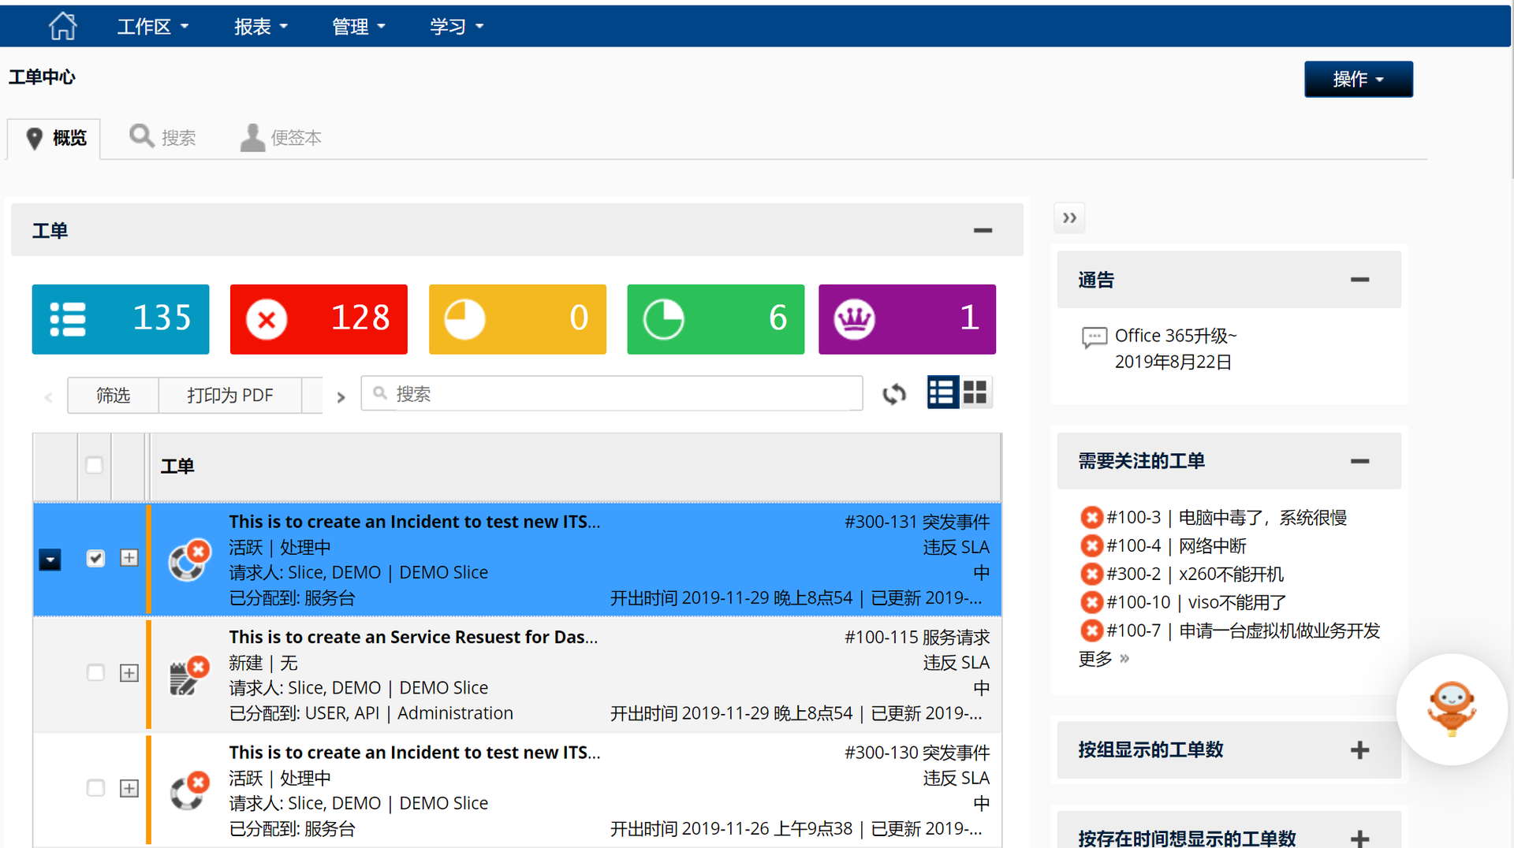This screenshot has height=848, width=1514.
Task: Expand details of ticket #300-130 row
Action: [129, 789]
